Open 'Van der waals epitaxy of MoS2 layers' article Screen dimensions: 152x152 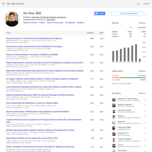tap(37, 112)
